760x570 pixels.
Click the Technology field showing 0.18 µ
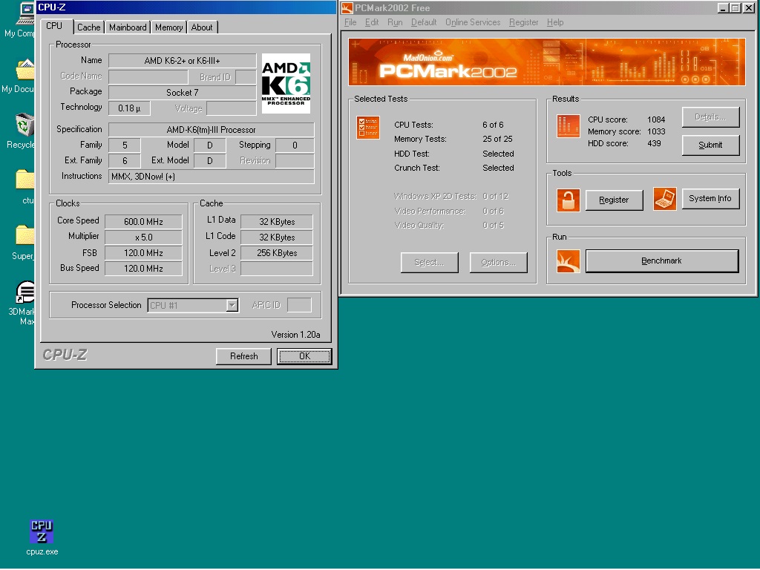pos(129,108)
